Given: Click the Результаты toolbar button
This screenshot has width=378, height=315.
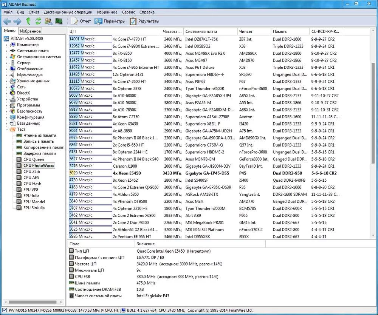Looking at the screenshot, I should [144, 21].
